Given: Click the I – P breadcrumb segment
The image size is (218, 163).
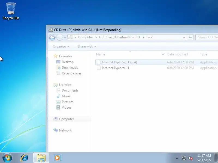Looking at the screenshot, I should (149, 37).
